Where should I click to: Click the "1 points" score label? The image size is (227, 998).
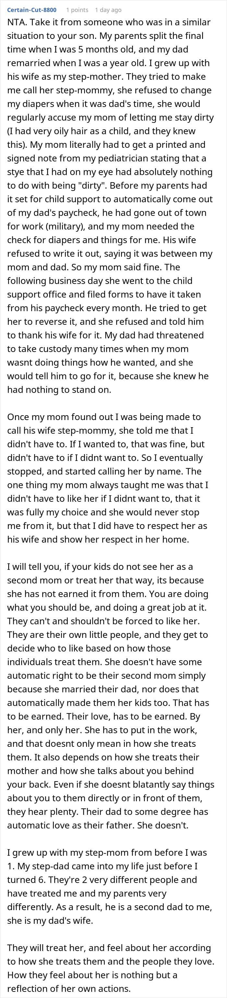pyautogui.click(x=77, y=10)
